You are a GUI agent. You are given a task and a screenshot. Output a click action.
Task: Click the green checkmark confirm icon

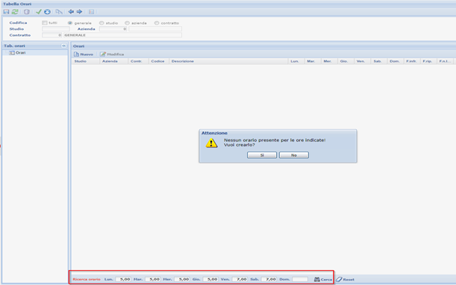(38, 12)
